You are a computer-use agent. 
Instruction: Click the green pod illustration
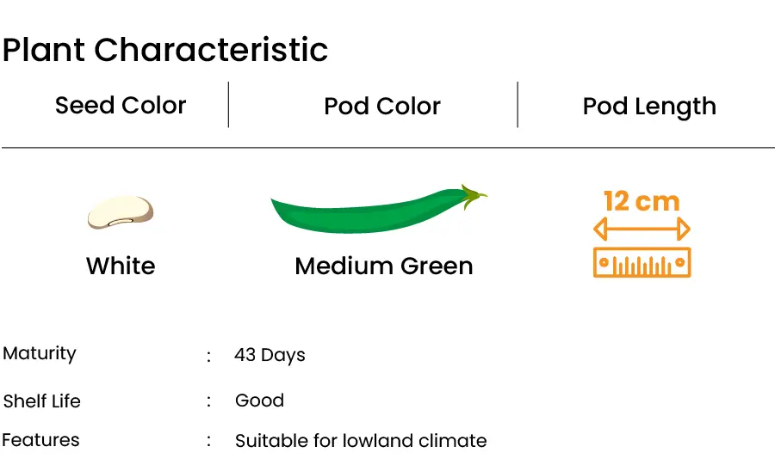[x=379, y=209]
